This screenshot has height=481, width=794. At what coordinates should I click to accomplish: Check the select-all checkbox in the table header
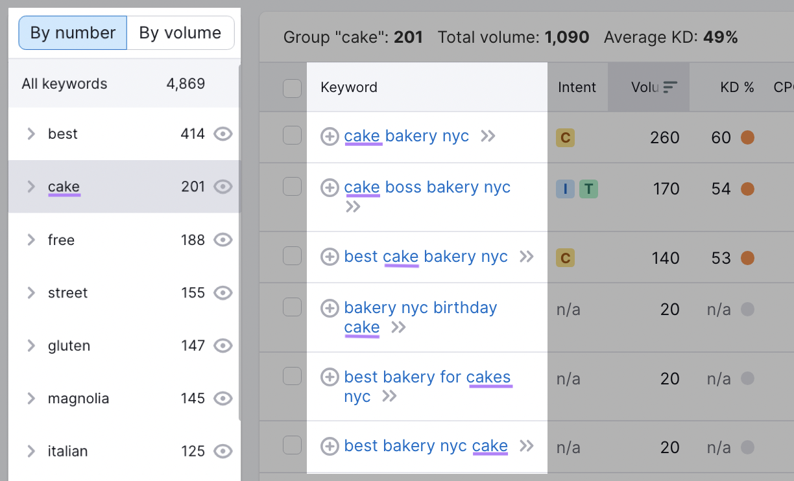point(291,88)
